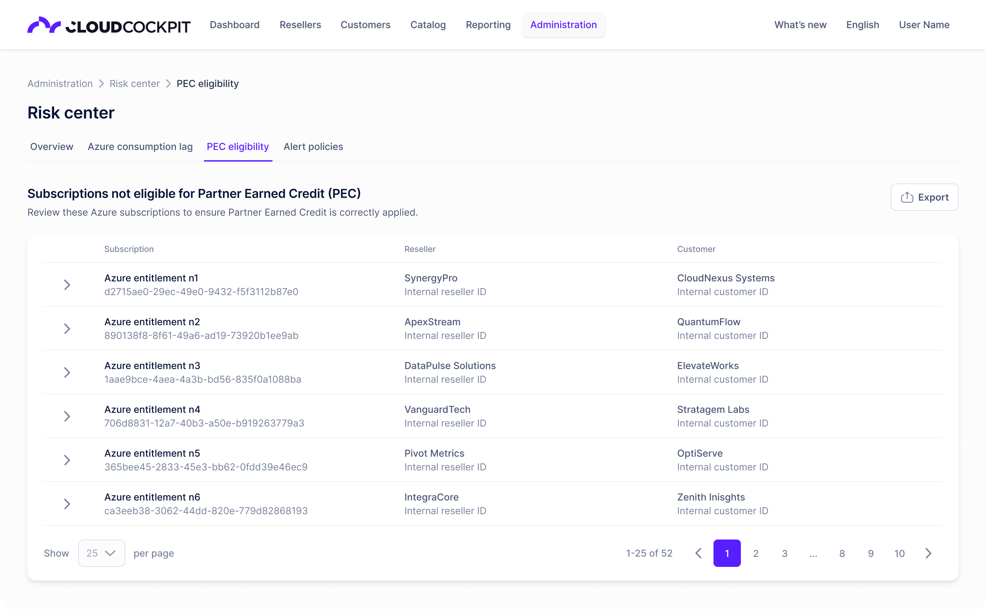Expand Azure entitlement n3 row
986x609 pixels.
pyautogui.click(x=67, y=372)
